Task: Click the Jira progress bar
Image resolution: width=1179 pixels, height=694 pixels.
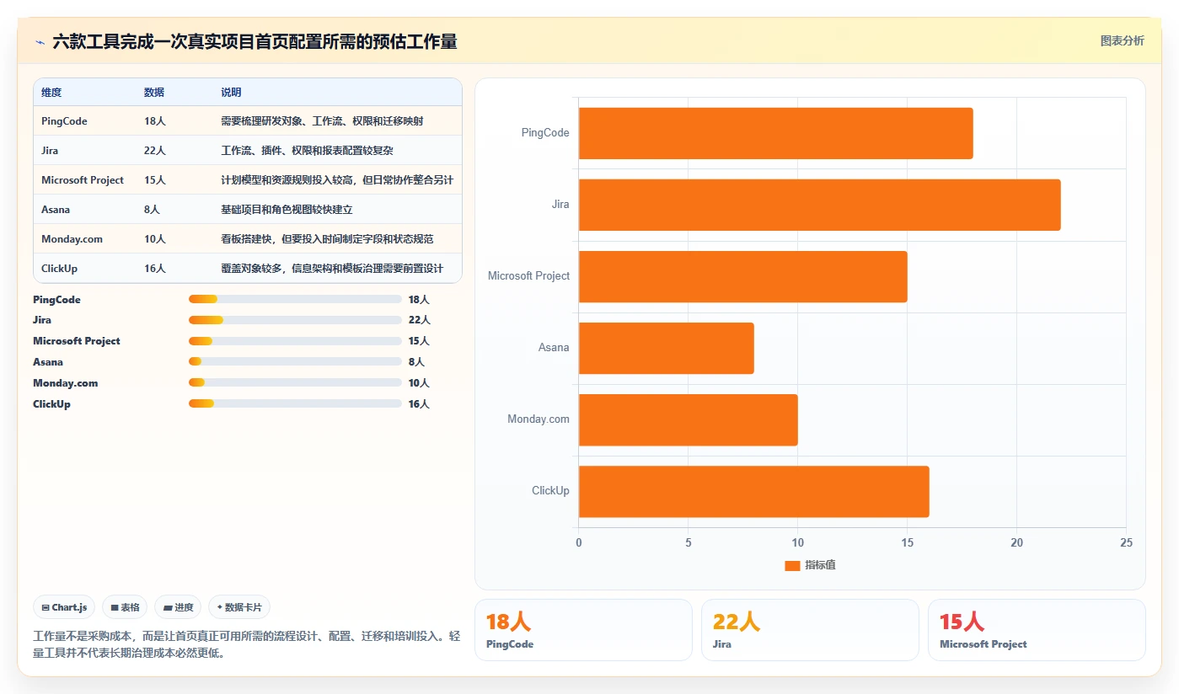Action: [x=295, y=320]
